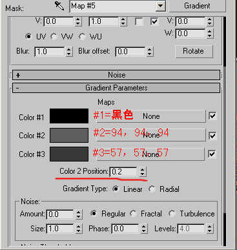Select the Turbulence noise option
The image size is (237, 250).
pos(172,214)
